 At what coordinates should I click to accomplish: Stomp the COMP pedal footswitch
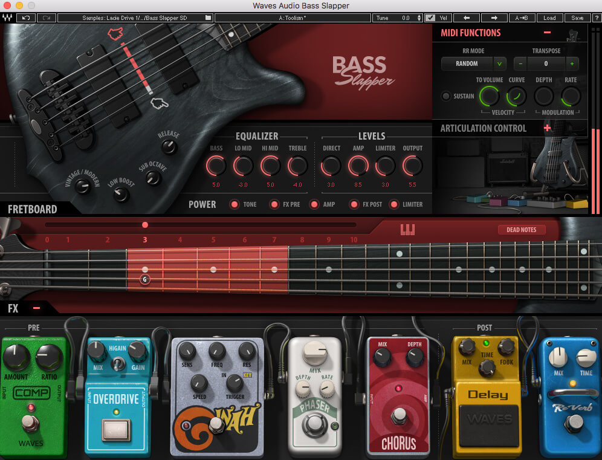coord(30,423)
